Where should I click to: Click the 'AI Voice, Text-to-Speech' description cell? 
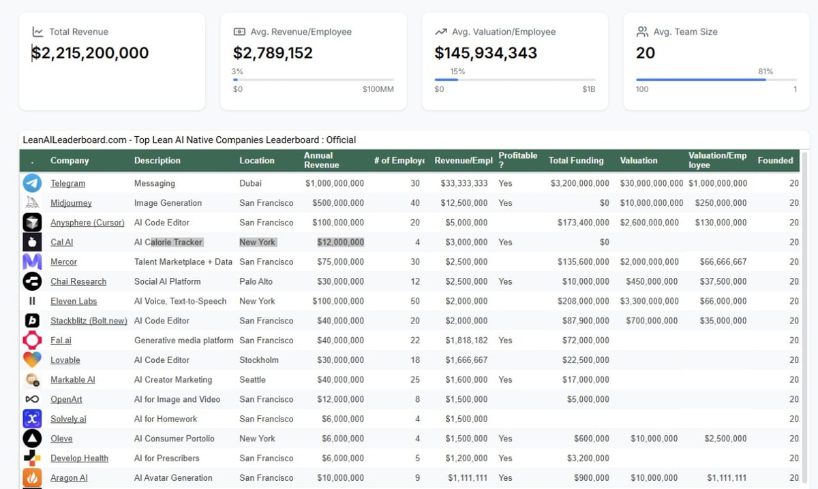coord(181,301)
